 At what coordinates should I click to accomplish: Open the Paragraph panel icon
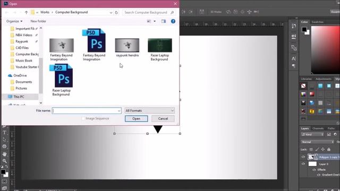(x=294, y=66)
